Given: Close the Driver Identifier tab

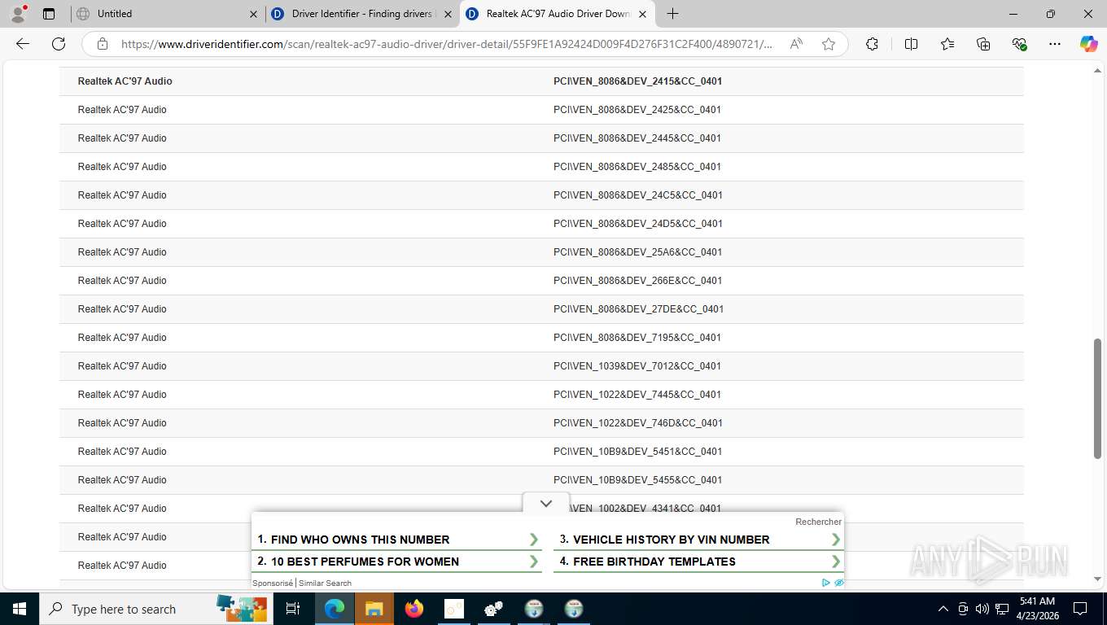Looking at the screenshot, I should (x=448, y=14).
